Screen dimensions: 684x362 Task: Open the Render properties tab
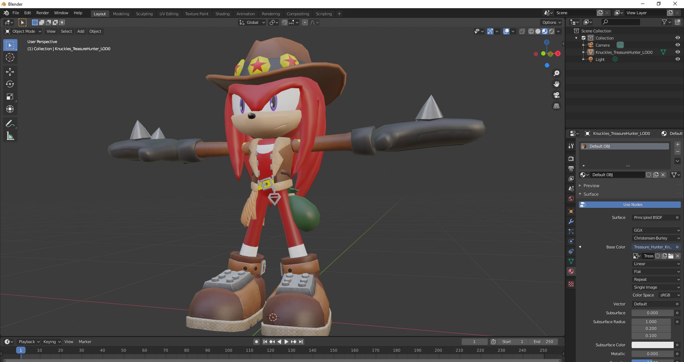(x=571, y=158)
